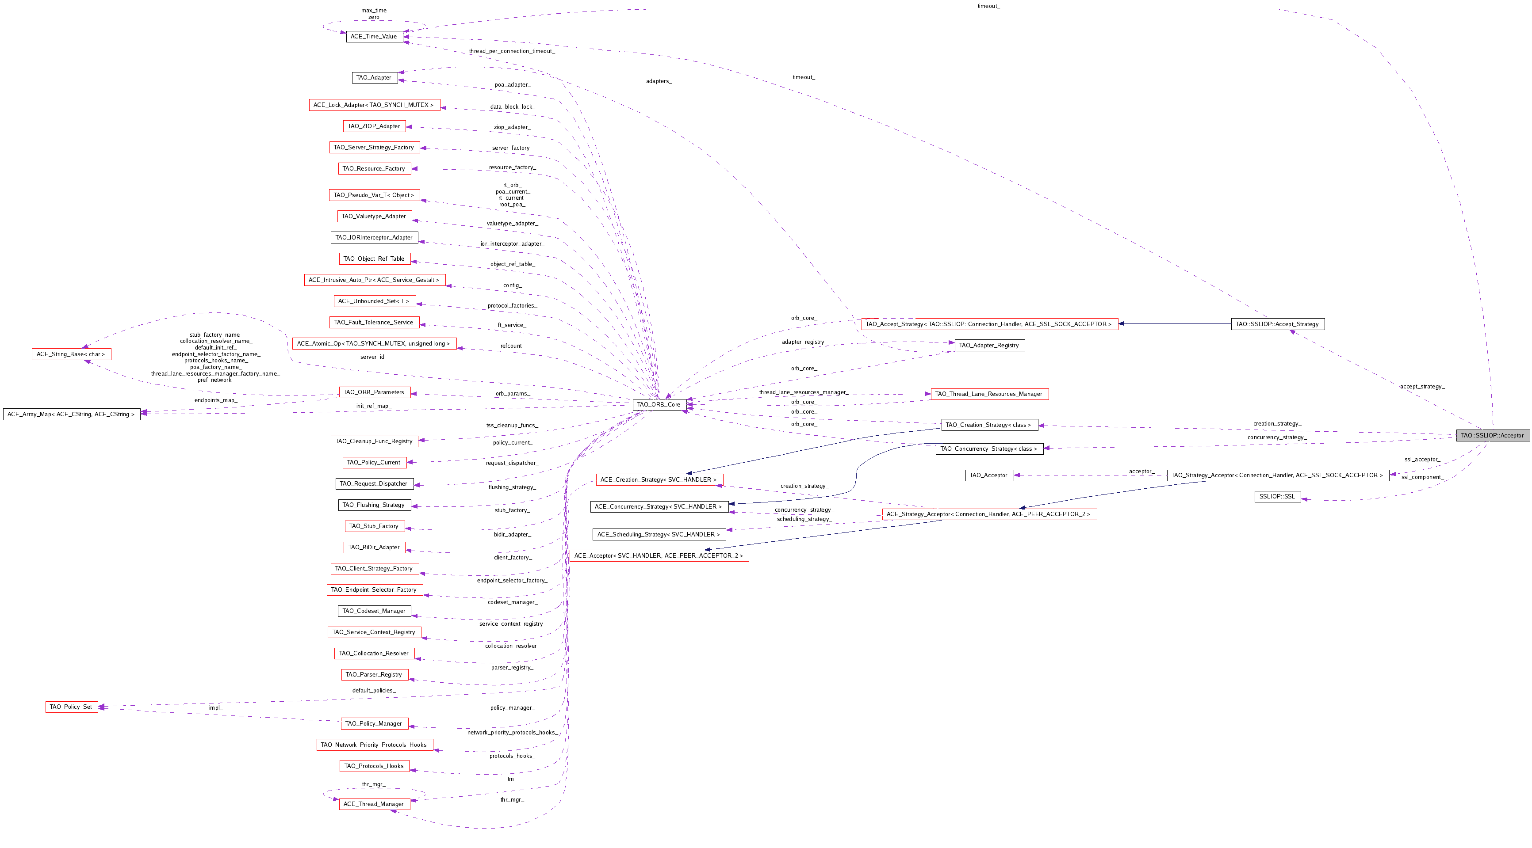Click ACE_Scheduling_Strategy< SVC_HANDLER > node
This screenshot has height=848, width=1532.
[x=659, y=534]
